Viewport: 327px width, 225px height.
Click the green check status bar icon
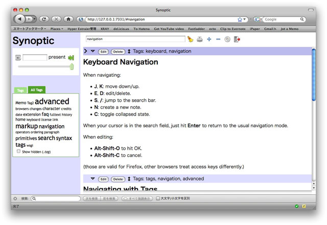click(296, 206)
